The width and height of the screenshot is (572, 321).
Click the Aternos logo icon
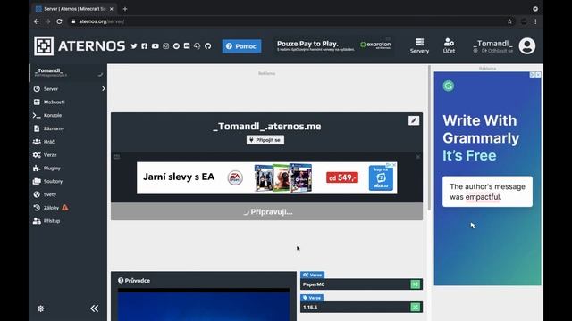pos(44,45)
